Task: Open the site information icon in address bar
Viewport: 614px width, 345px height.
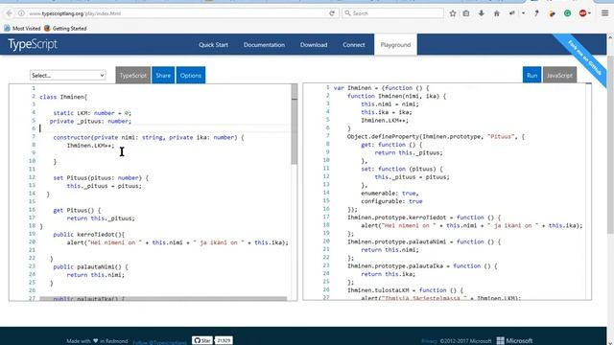Action: (x=21, y=13)
